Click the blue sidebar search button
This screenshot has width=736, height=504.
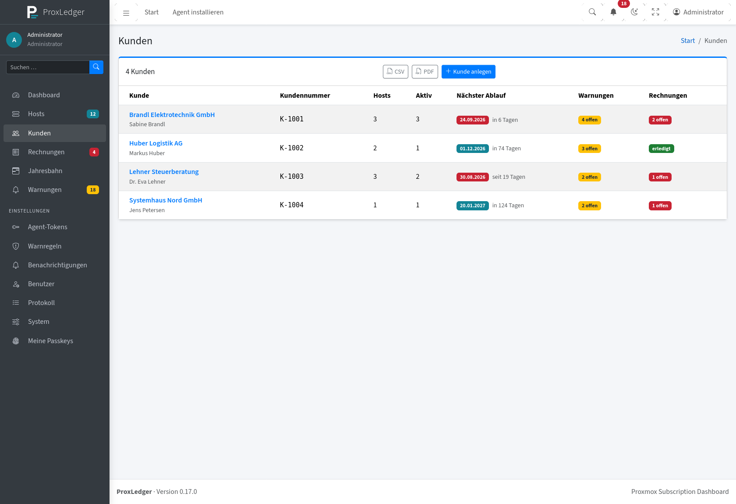pyautogui.click(x=96, y=67)
